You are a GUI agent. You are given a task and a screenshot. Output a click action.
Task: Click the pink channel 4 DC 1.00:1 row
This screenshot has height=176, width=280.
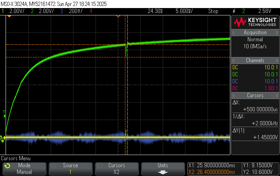[x=255, y=88]
